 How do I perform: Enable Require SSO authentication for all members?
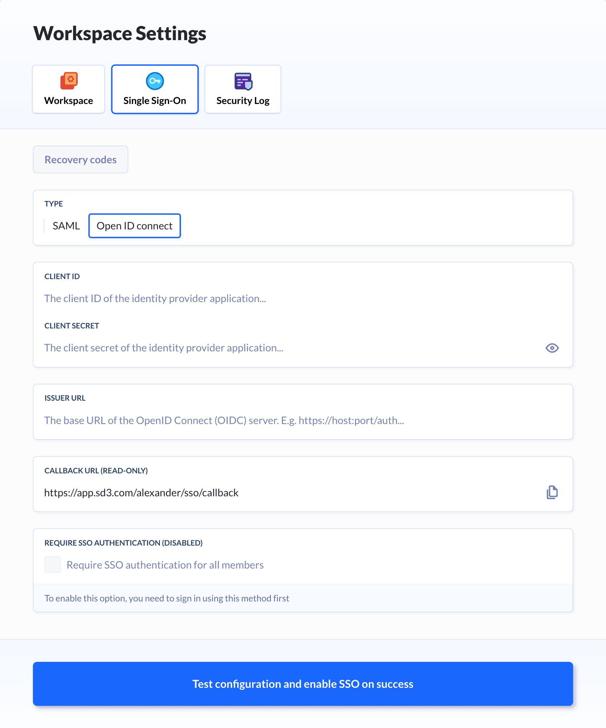tap(52, 565)
